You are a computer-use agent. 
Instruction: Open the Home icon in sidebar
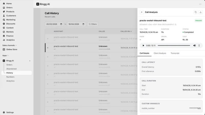tap(4, 4)
